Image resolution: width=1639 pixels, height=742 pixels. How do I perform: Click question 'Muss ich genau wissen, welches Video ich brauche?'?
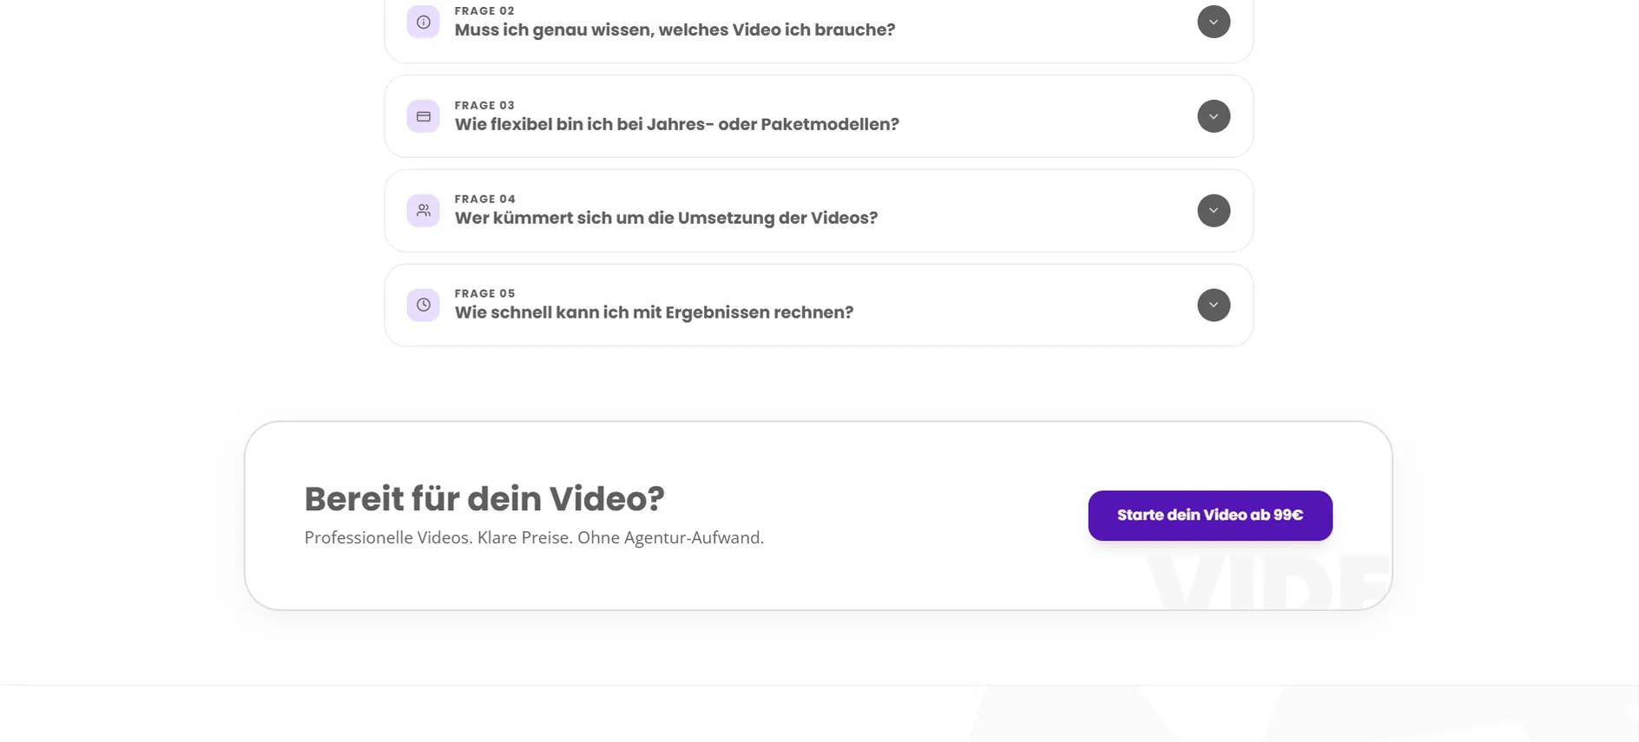coord(675,30)
